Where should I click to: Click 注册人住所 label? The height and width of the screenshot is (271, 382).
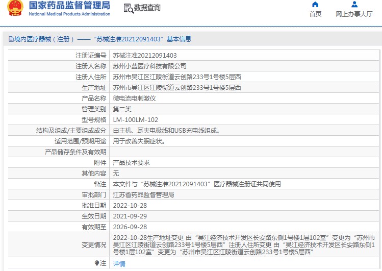[91, 77]
